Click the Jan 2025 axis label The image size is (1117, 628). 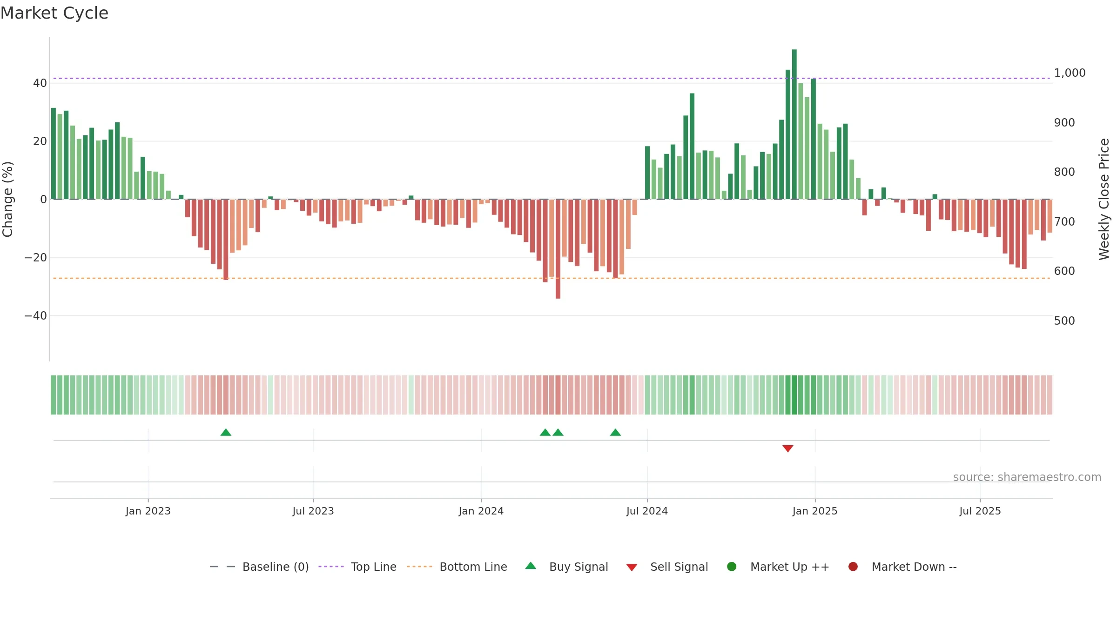click(x=815, y=511)
